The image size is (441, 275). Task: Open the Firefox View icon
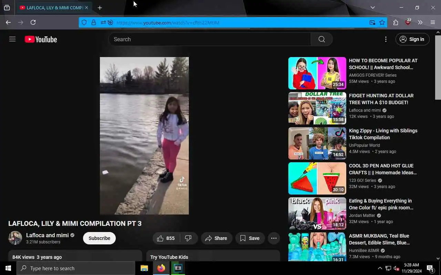(7, 8)
